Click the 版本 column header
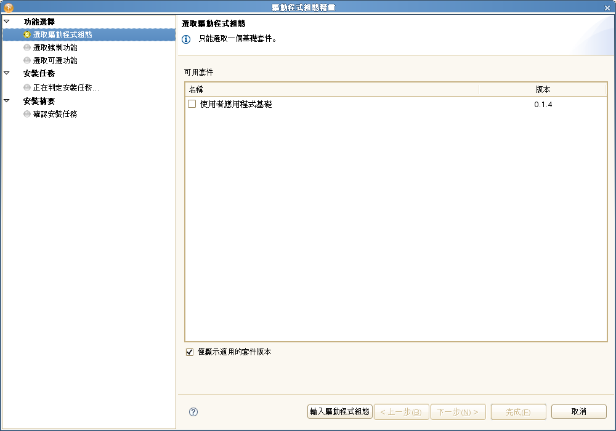This screenshot has width=616, height=431. (x=543, y=89)
